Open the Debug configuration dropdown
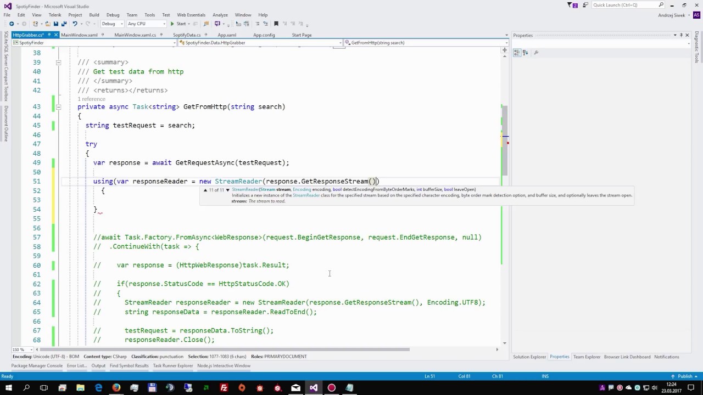The width and height of the screenshot is (703, 395). [x=112, y=24]
